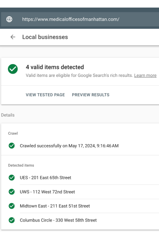Click the Local businesses page title
The width and height of the screenshot is (159, 239).
click(x=45, y=37)
